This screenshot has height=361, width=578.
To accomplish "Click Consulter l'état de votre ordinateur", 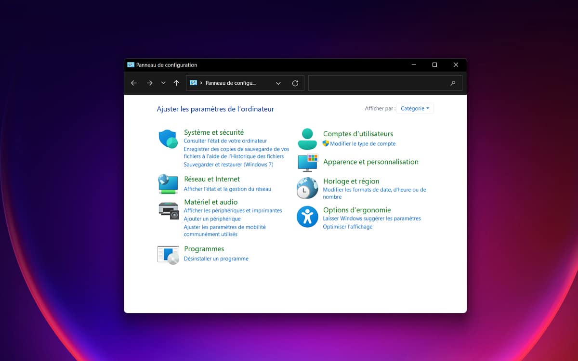I will (225, 141).
